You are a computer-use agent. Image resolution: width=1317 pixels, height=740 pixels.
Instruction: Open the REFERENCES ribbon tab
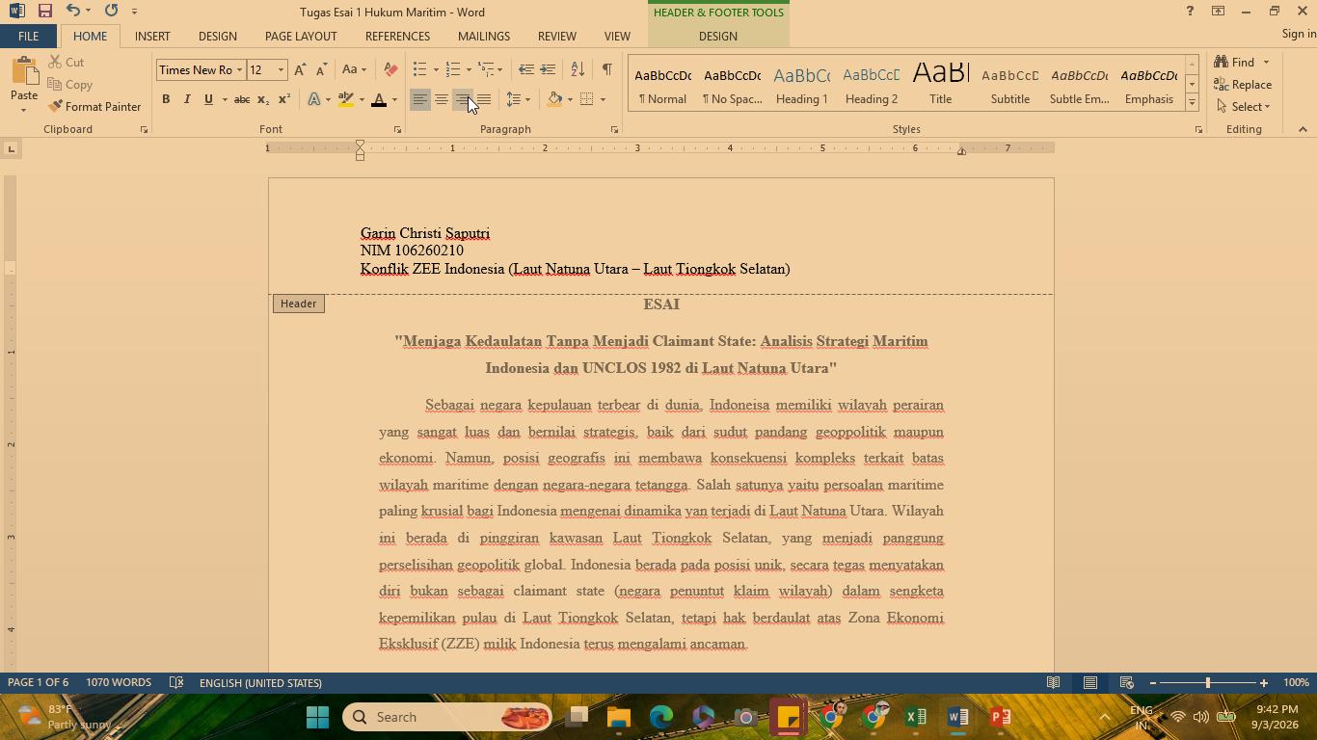pos(397,36)
